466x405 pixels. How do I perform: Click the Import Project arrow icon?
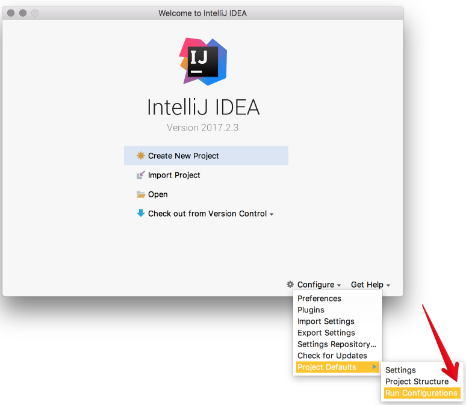click(140, 175)
